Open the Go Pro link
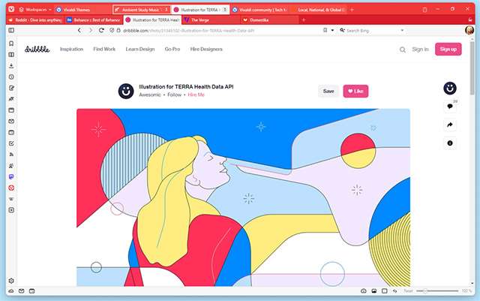480x301 pixels. tap(172, 49)
